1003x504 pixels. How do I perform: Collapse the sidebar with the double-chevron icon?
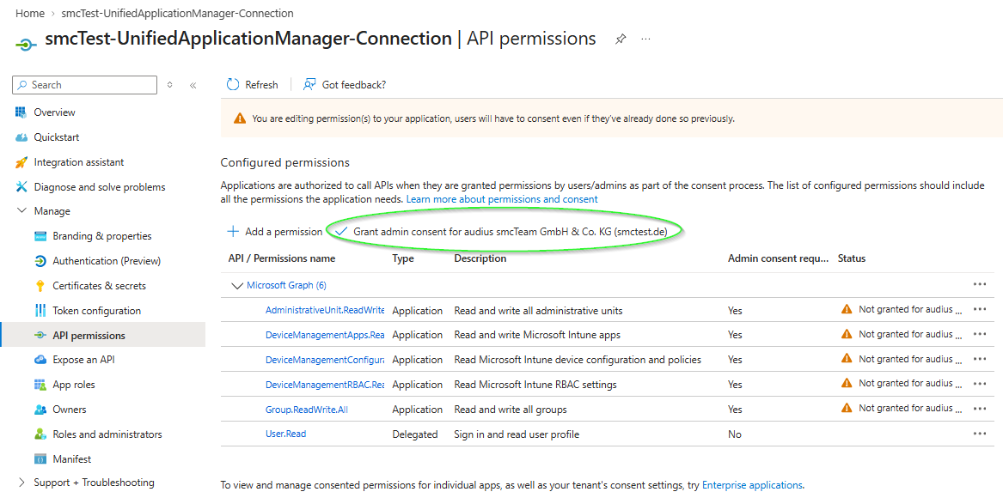click(x=193, y=85)
